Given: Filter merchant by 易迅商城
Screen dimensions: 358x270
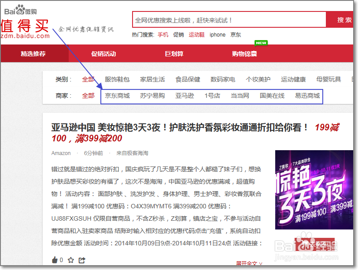Looking at the screenshot, I should pos(307,96).
